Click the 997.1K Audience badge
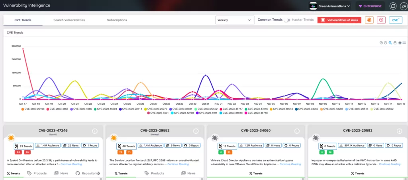Image resolution: width=408 pixels, height=180 pixels. point(353,146)
